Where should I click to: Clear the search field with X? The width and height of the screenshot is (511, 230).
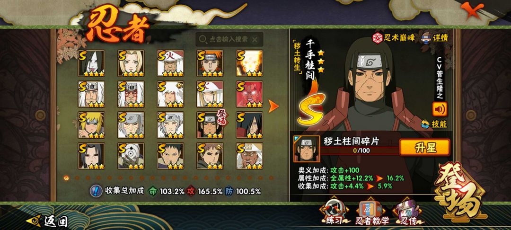click(x=255, y=39)
